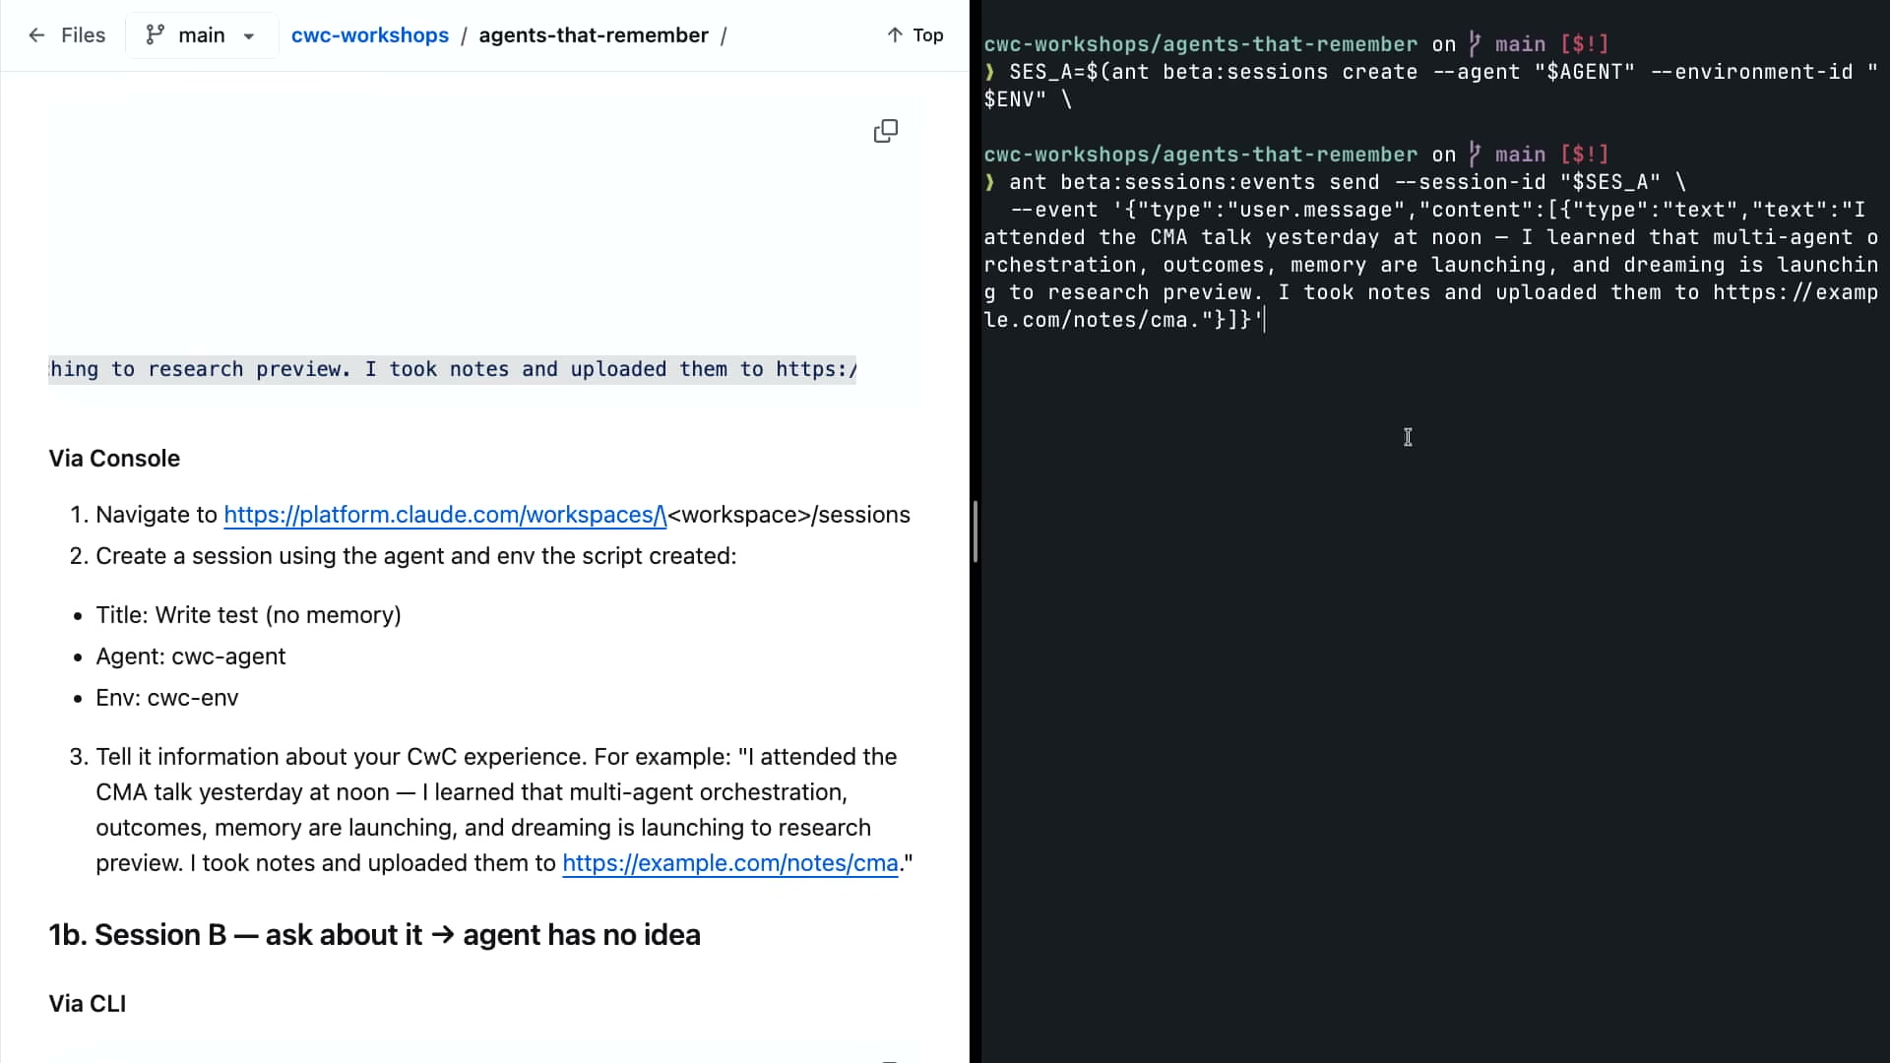Screen dimensions: 1890x1063
Task: Copy the code block contents
Action: (x=885, y=131)
